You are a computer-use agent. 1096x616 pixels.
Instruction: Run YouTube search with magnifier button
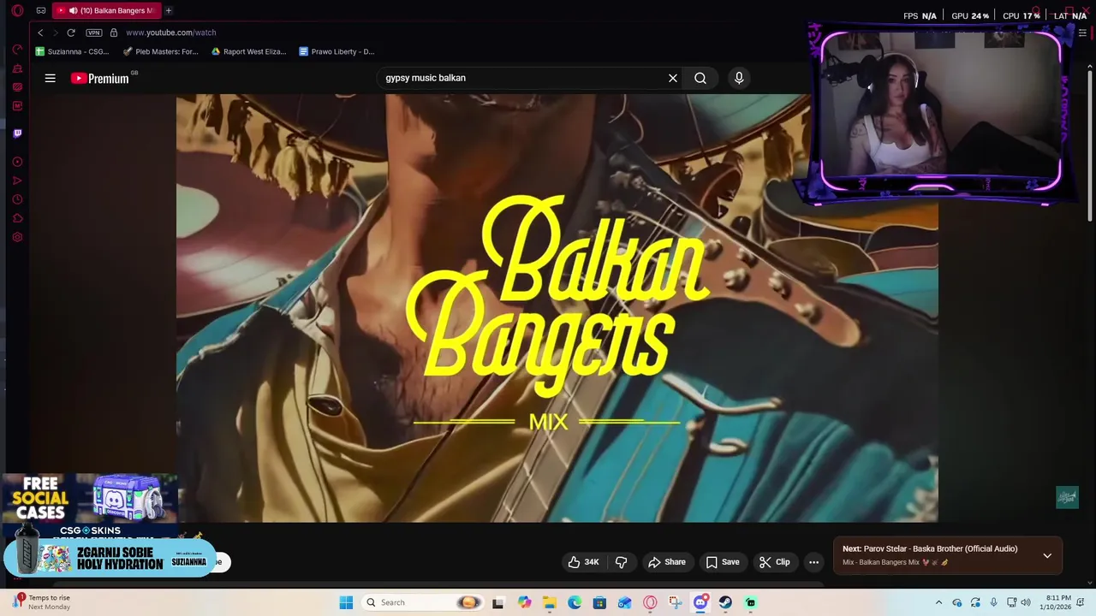pos(700,78)
